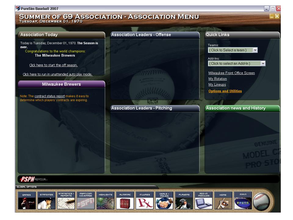
Task: Open Deals + Moves
Action: (x=165, y=201)
